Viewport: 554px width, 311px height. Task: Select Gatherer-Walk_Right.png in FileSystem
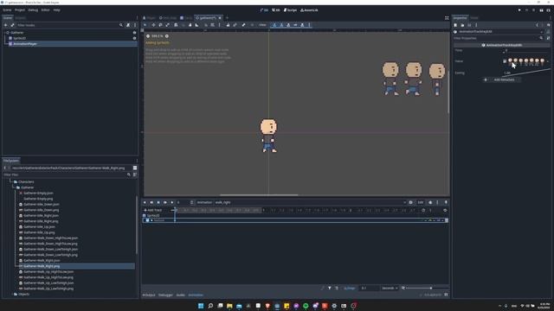point(42,266)
